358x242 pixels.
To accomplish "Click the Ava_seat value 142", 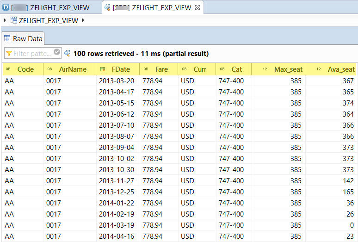I will (x=348, y=181).
